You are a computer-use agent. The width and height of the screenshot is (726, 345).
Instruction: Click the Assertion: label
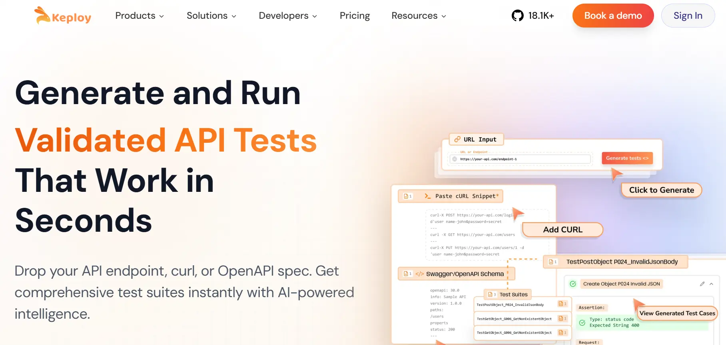[x=592, y=308]
